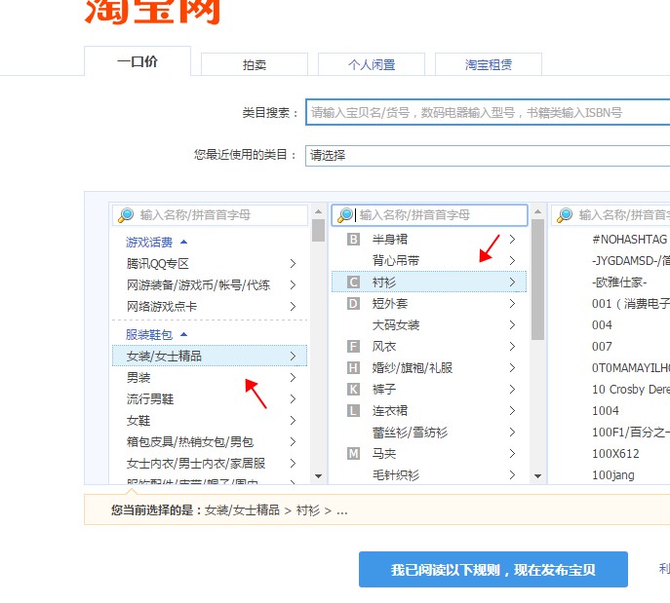The height and width of the screenshot is (603, 670).
Task: Choose brand #NOHASHTAG in third column
Action: (629, 240)
